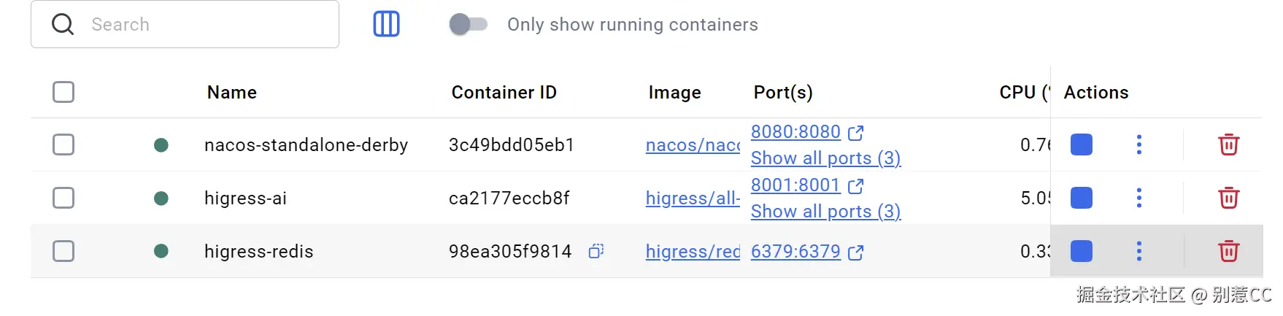Click the container Search field
1283x316 pixels.
197,24
